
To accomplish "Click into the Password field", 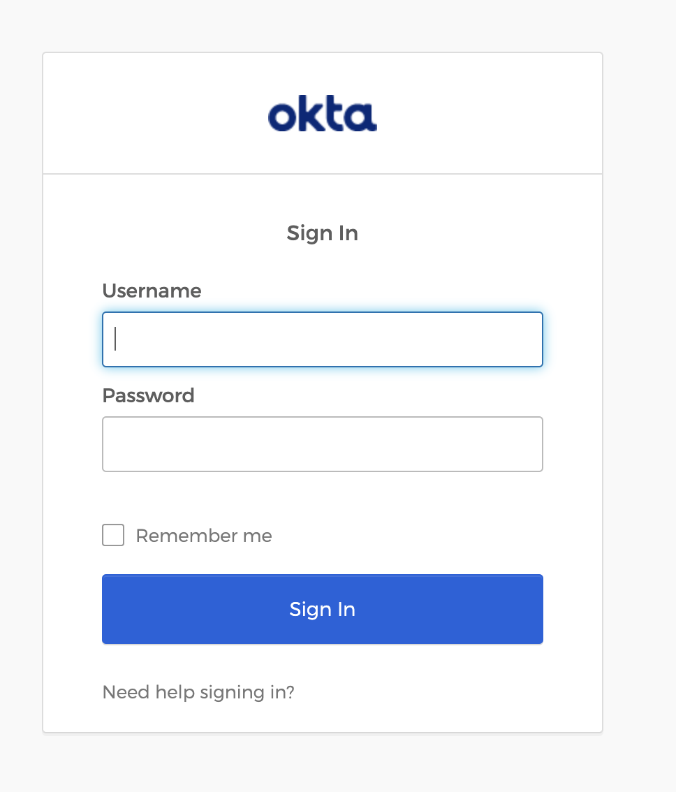I will coord(322,444).
